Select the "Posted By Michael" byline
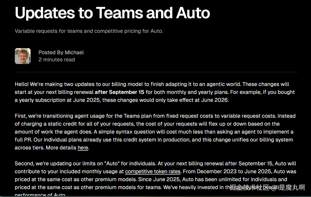311x197 pixels. (61, 52)
